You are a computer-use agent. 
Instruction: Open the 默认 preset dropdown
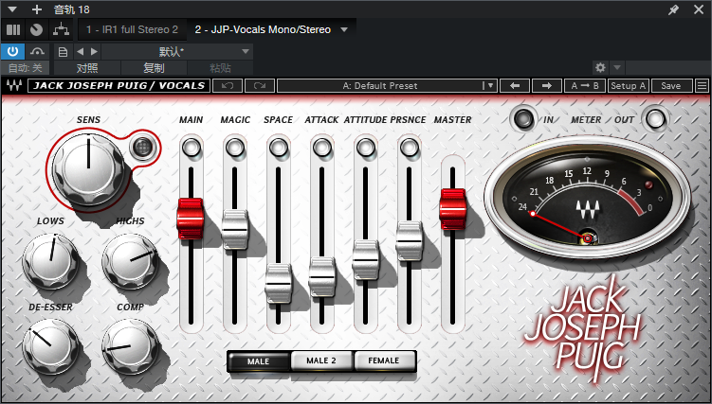pyautogui.click(x=176, y=52)
